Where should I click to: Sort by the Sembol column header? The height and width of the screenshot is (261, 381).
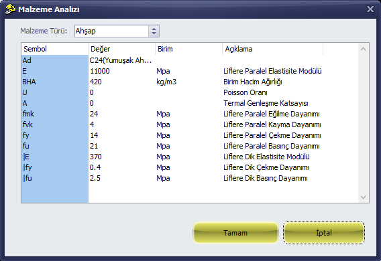(x=55, y=49)
